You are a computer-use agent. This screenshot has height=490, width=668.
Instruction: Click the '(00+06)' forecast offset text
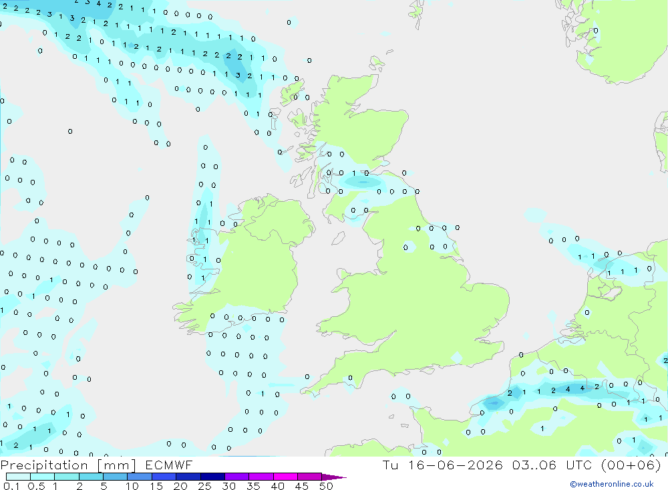coord(631,465)
